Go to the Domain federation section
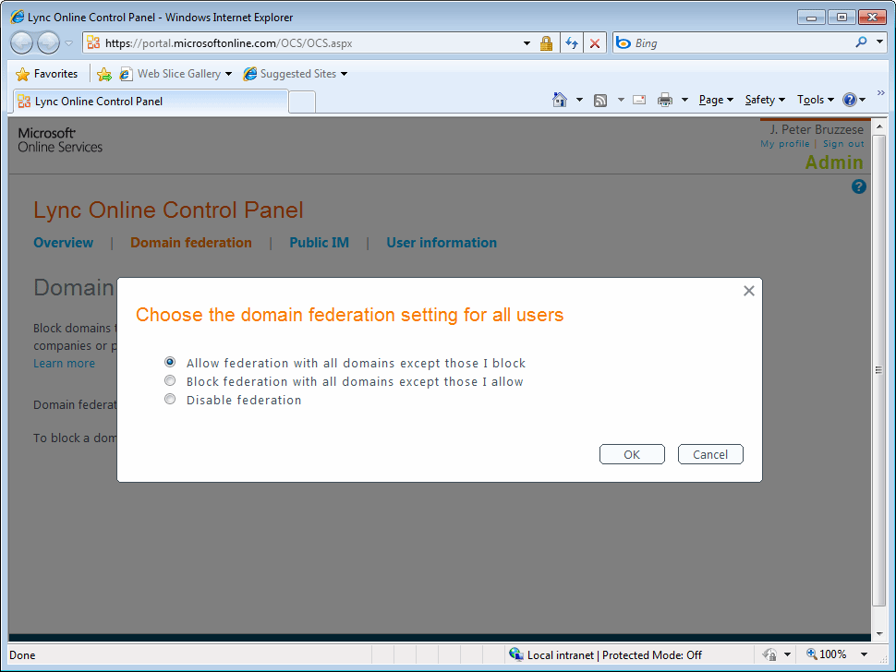896x672 pixels. 191,243
